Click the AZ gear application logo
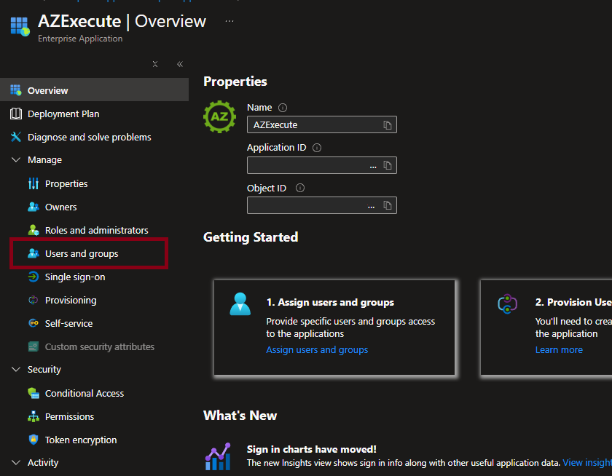The height and width of the screenshot is (476, 612). point(219,116)
